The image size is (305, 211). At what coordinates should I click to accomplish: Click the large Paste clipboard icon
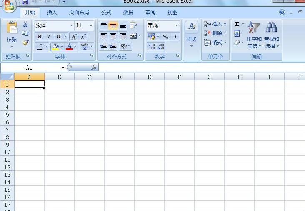(12, 27)
